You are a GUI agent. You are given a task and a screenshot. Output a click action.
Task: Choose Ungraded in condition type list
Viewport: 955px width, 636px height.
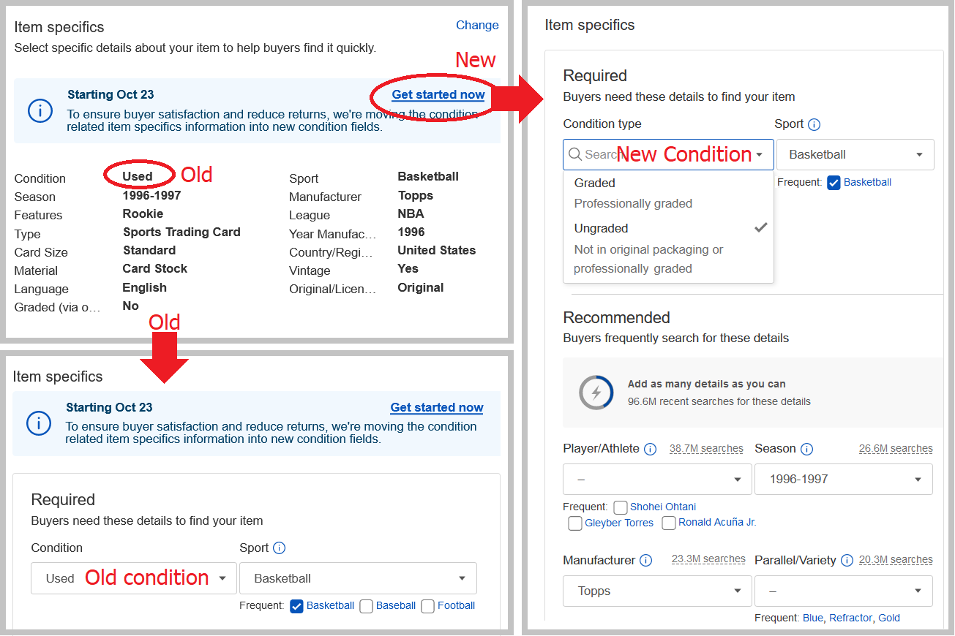click(x=668, y=249)
